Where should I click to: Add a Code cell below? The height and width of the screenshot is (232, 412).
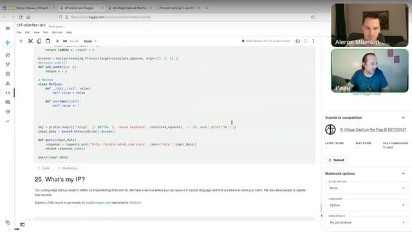(x=44, y=168)
